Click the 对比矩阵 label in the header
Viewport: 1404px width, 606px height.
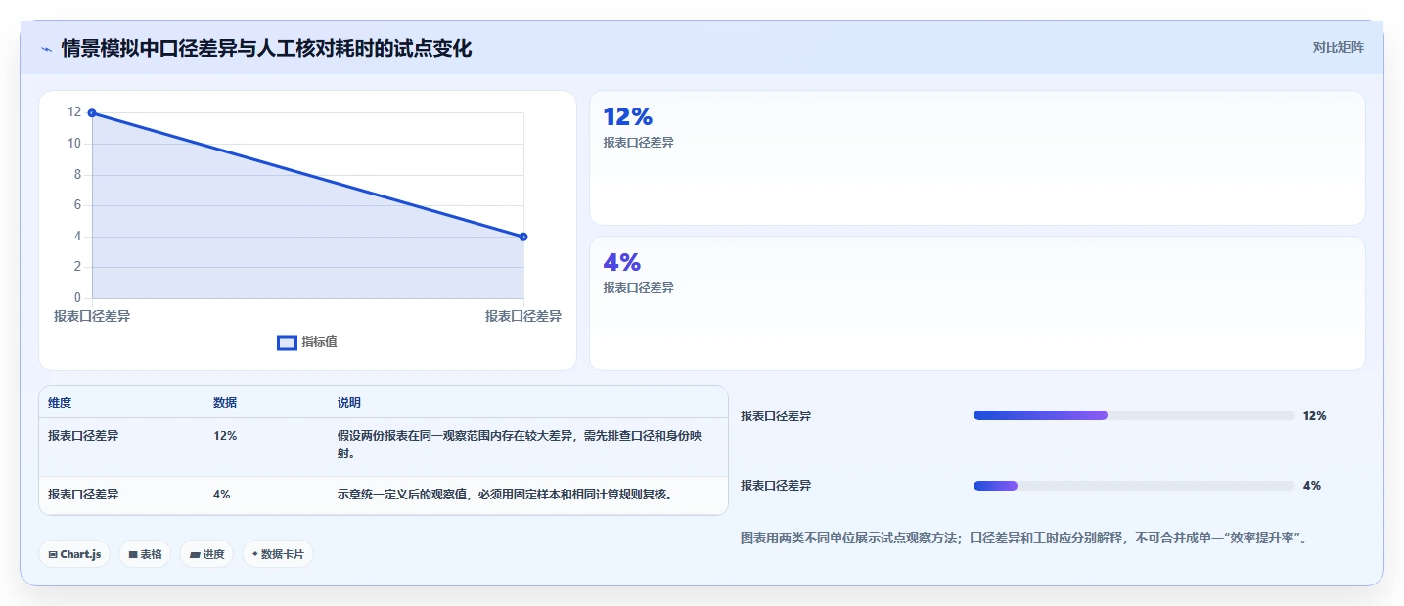(1337, 47)
